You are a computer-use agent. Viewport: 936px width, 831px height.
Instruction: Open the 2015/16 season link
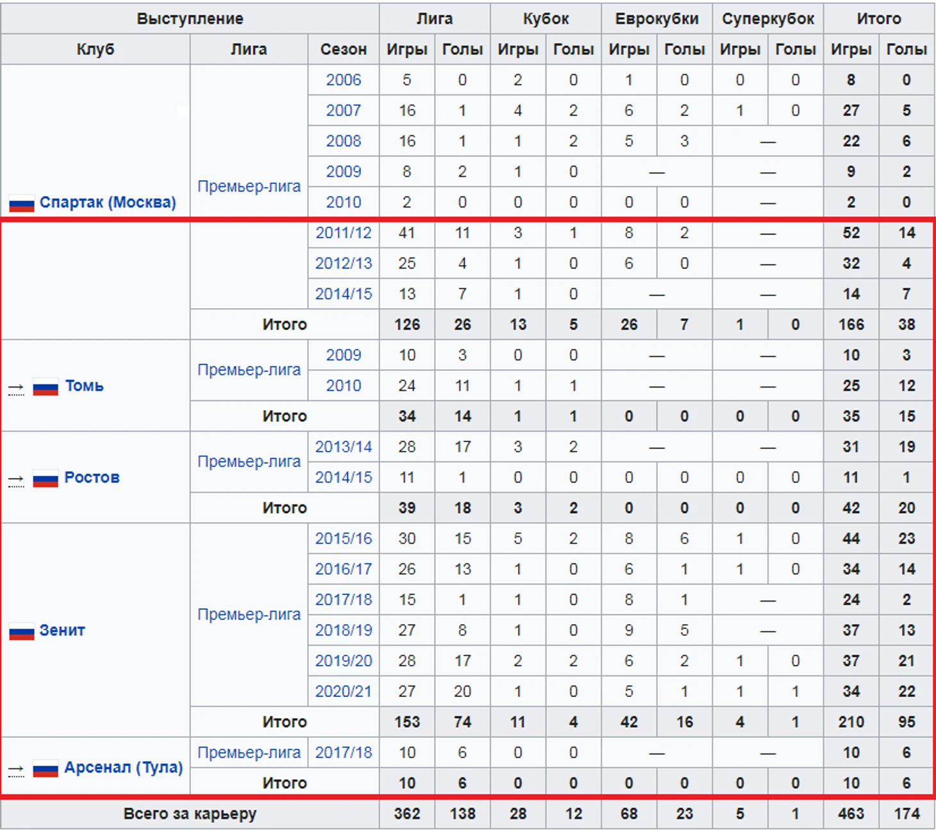pos(344,538)
